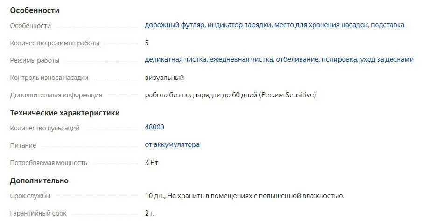Click the Sensitive mode additional information text

(231, 95)
